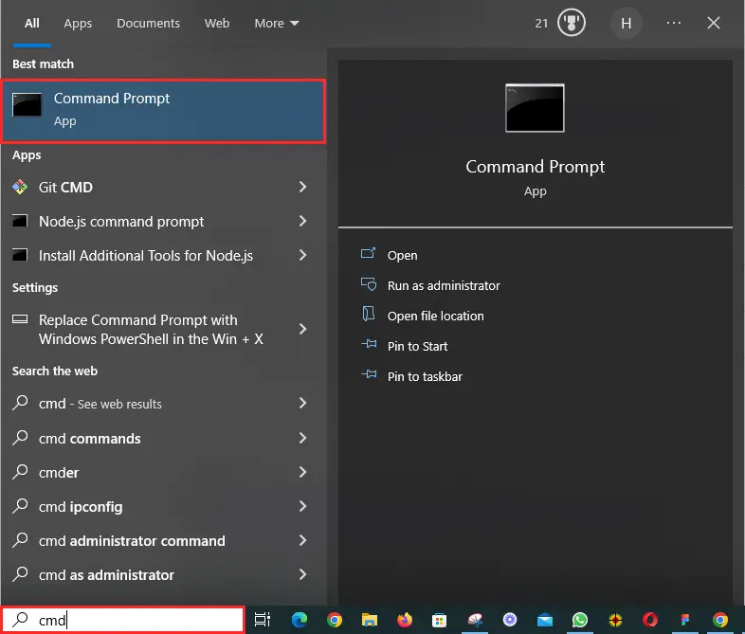Switch to the Apps search tab

coord(78,24)
